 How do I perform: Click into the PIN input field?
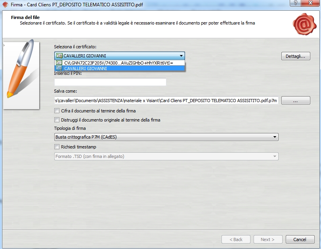(110, 82)
